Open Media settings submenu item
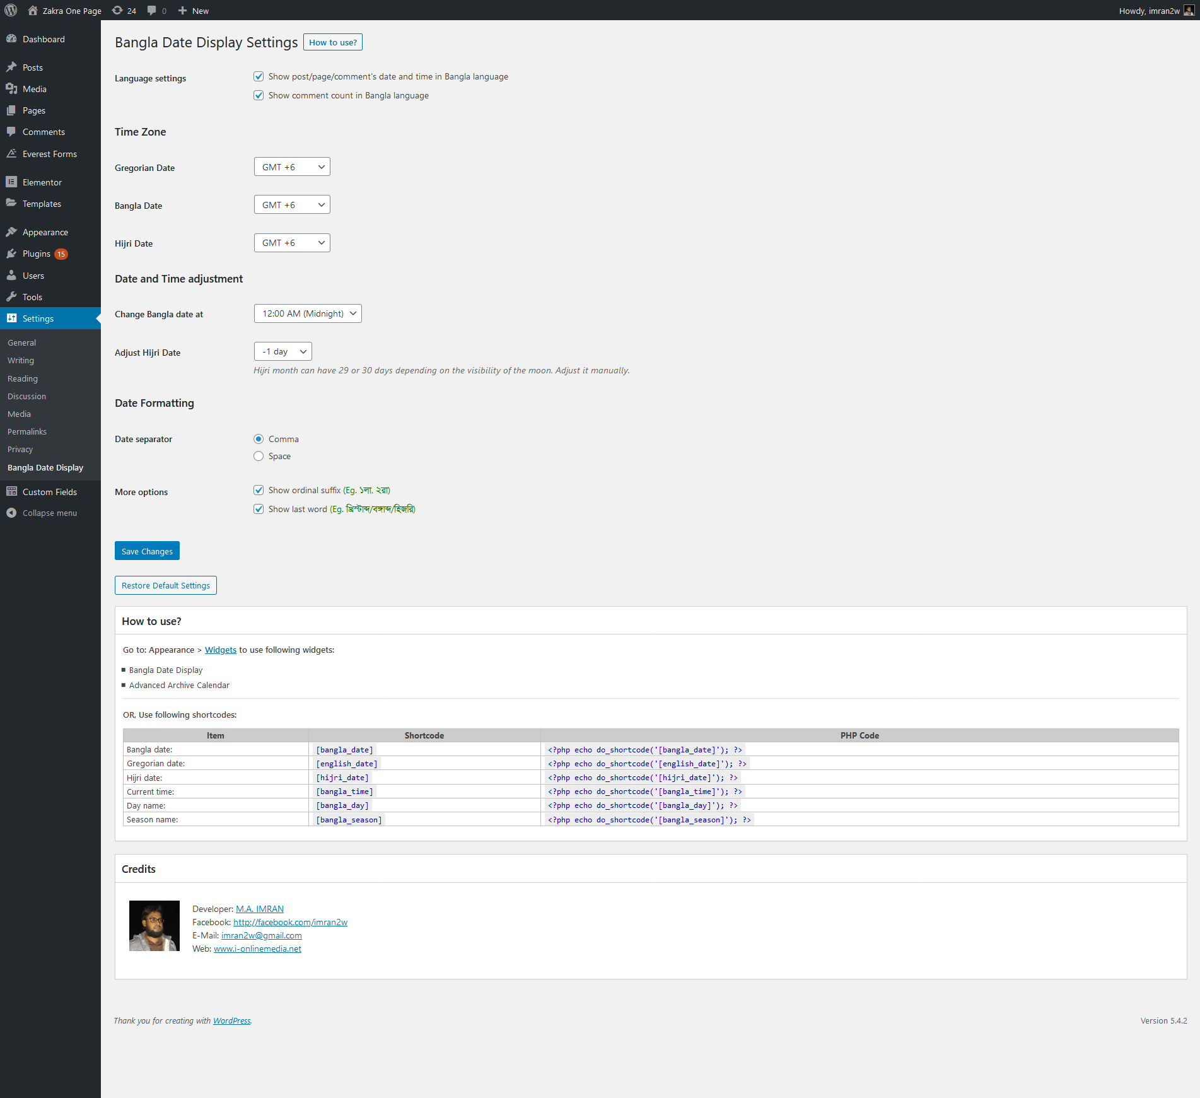 tap(19, 414)
